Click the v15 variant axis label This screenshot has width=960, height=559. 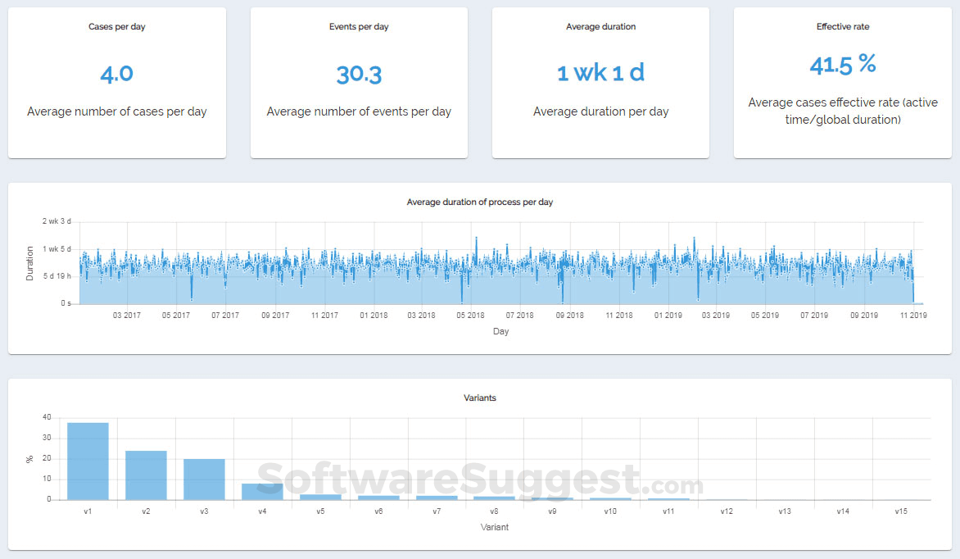point(900,511)
